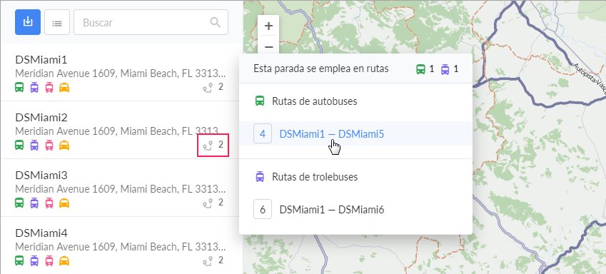Open DSMiami1 routes count indicator
This screenshot has height=274, width=606.
[x=213, y=87]
